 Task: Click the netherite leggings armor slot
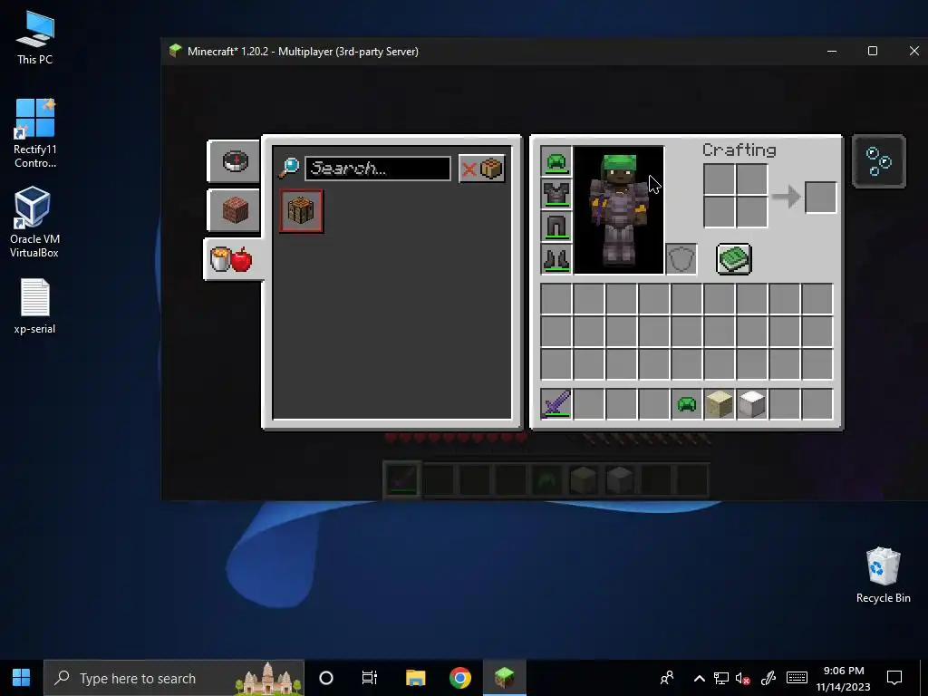pos(556,227)
